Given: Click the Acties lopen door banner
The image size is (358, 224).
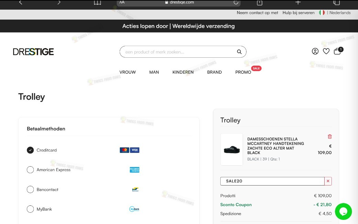Looking at the screenshot, I should 179,26.
